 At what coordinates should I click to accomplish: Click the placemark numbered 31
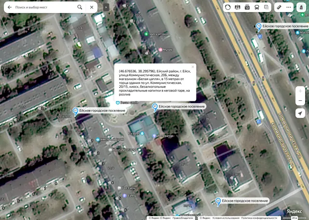155,108
